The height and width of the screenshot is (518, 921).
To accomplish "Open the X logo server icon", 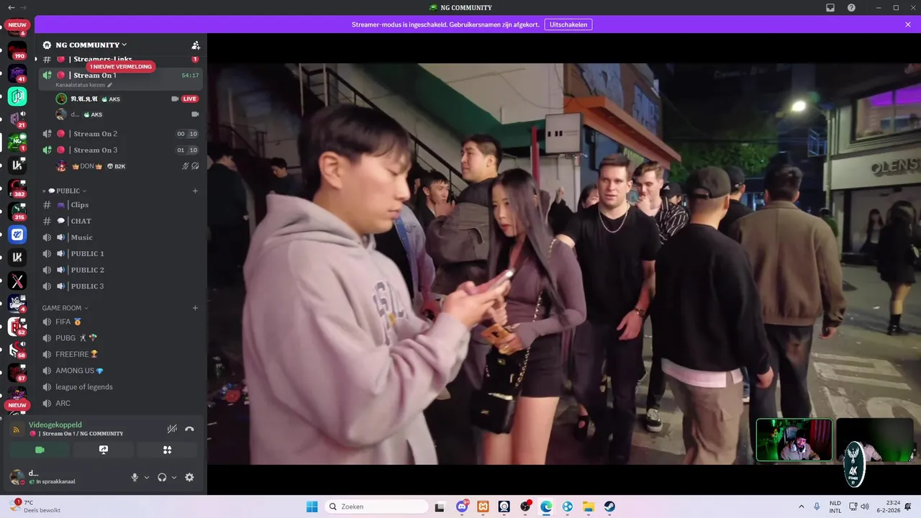I will 17,281.
